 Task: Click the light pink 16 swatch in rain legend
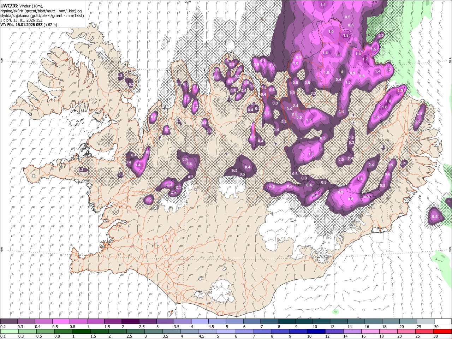click(x=370, y=331)
